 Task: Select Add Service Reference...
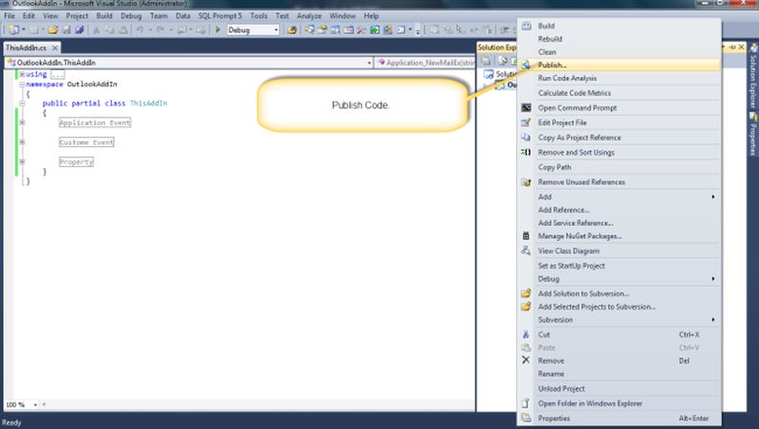pyautogui.click(x=620, y=223)
